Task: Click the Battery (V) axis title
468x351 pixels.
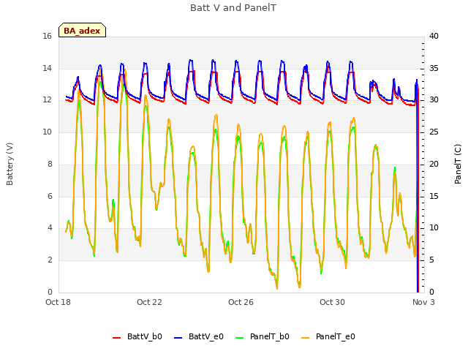Action: point(10,164)
